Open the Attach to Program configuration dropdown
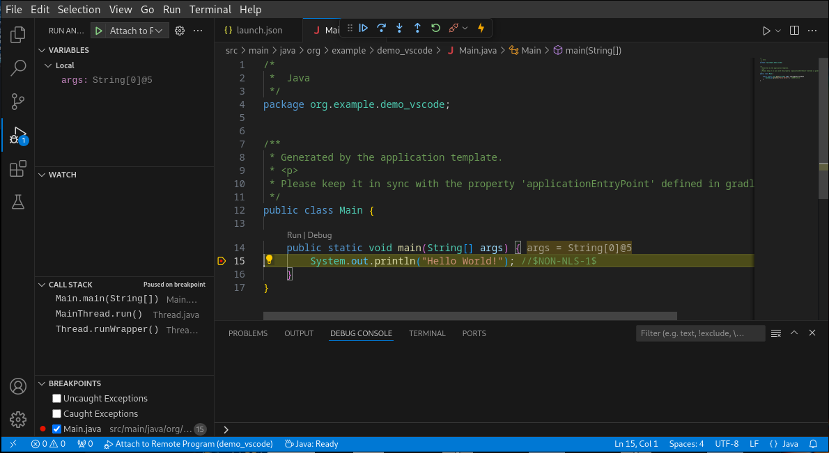Viewport: 829px width, 453px height. click(159, 31)
